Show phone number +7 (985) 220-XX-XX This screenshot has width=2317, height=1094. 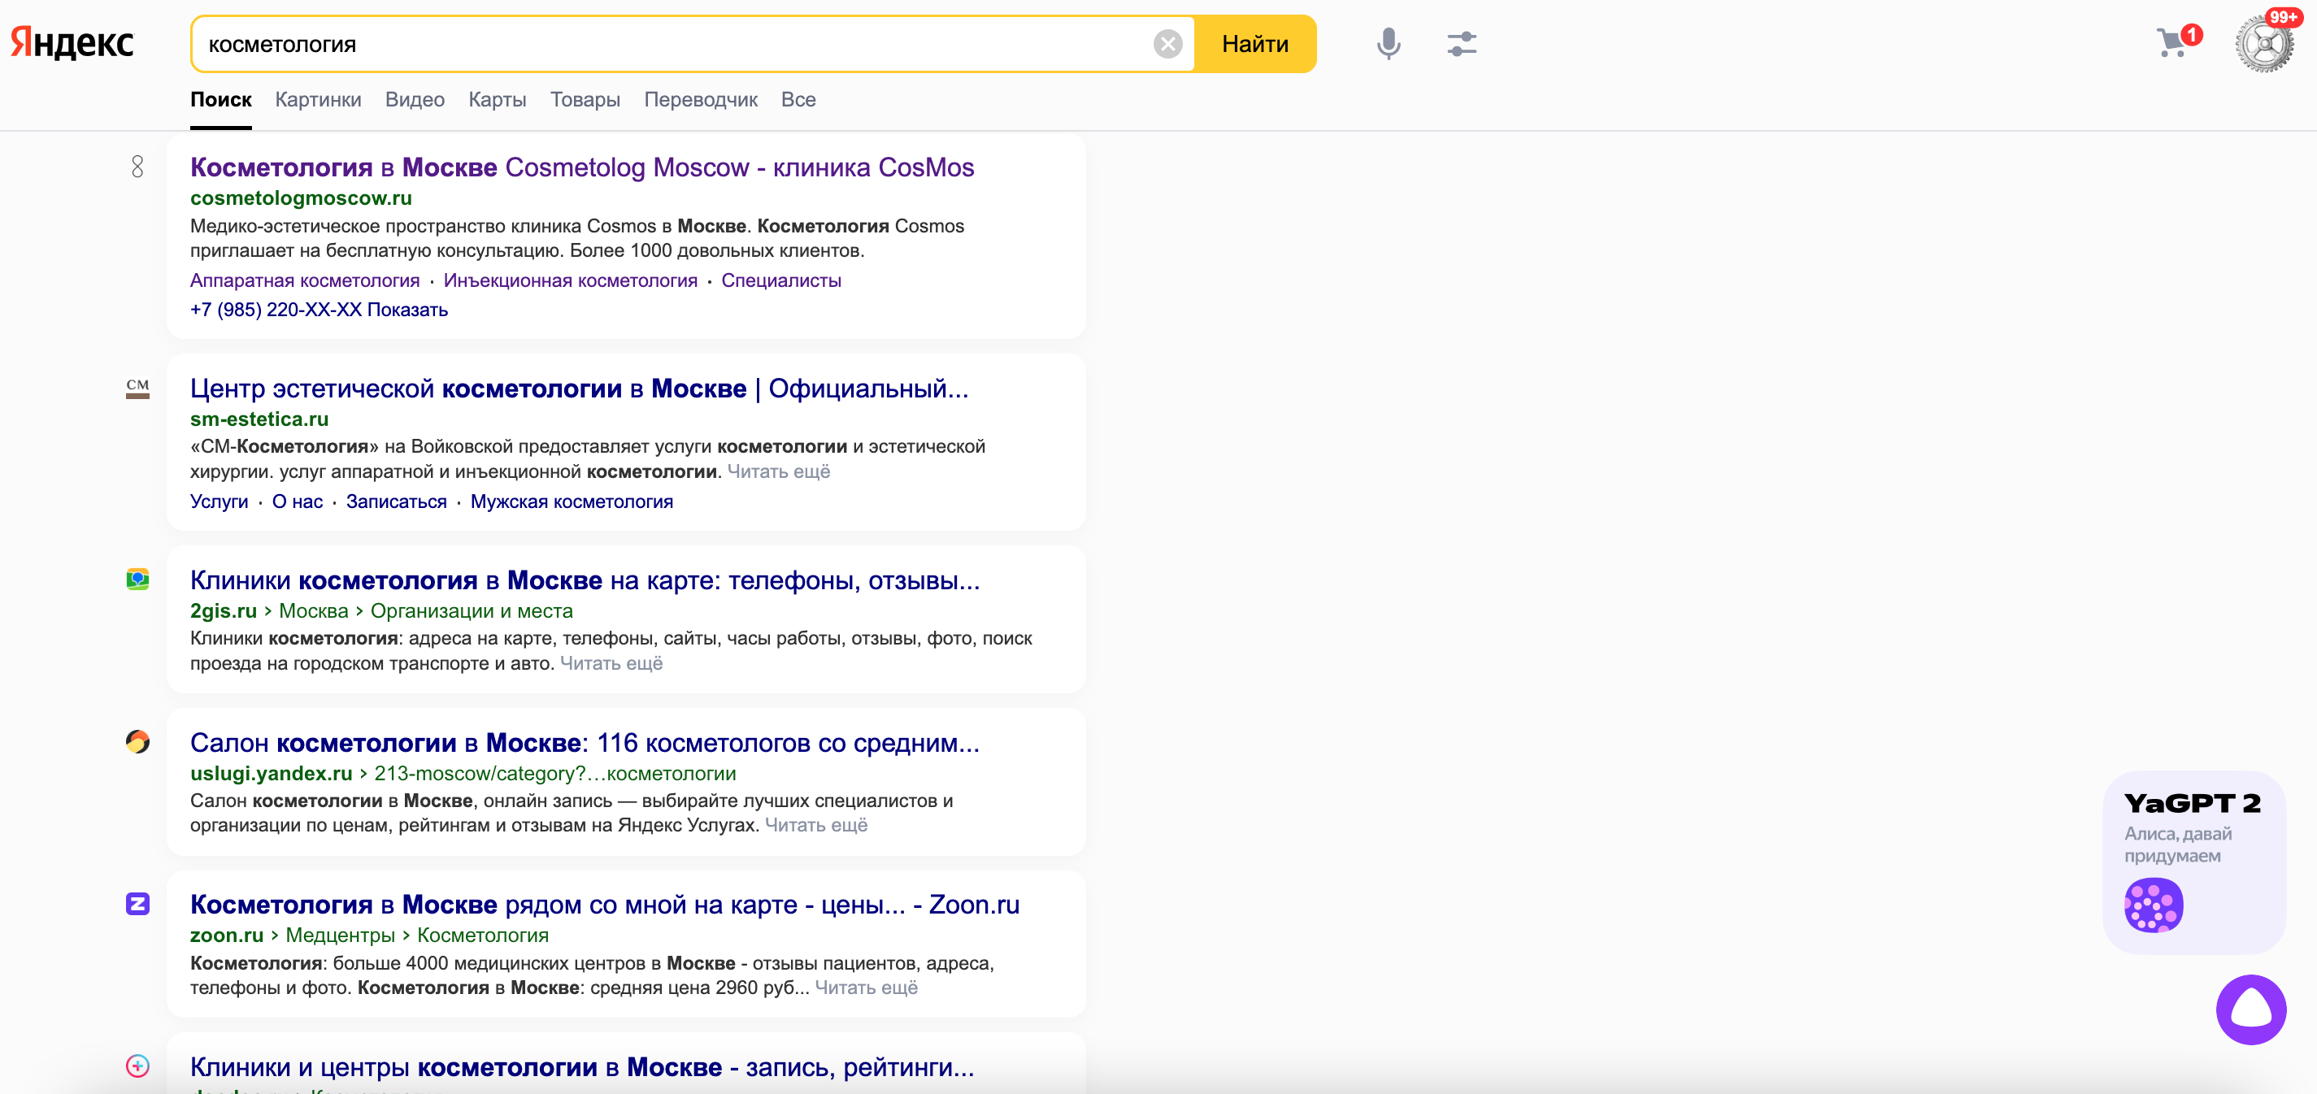pyautogui.click(x=319, y=310)
